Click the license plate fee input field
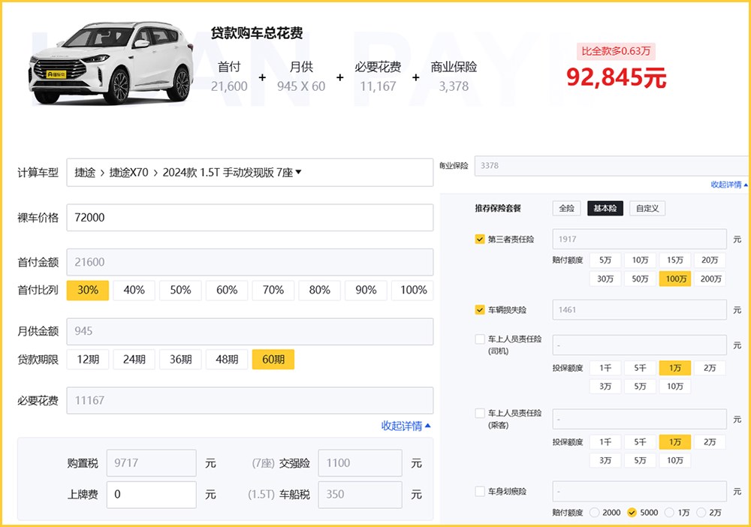 (x=152, y=495)
